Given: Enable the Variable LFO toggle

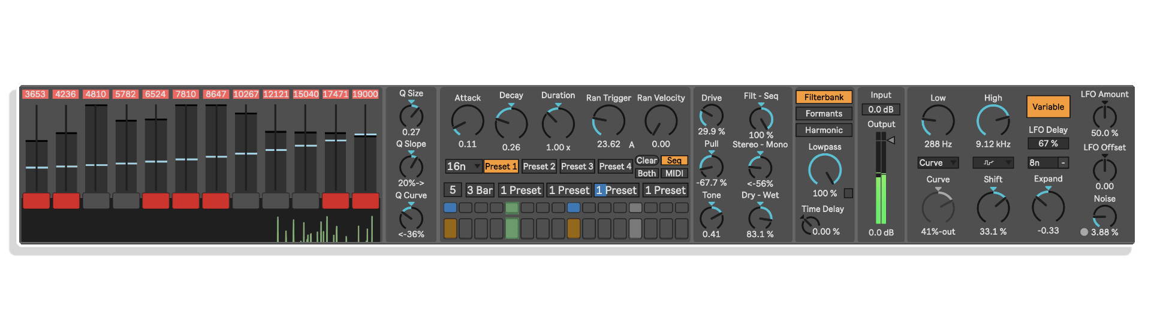Looking at the screenshot, I should coord(1048,107).
